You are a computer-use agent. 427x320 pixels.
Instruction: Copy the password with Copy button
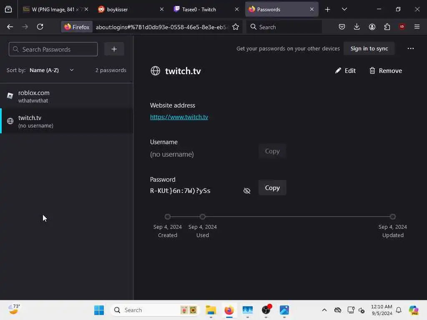pyautogui.click(x=272, y=188)
